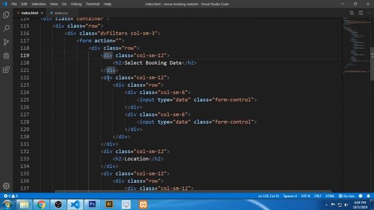Viewport: 374px width, 210px height.
Task: Click "dvFilters col-sm-3" on line 116
Action: coord(127,33)
